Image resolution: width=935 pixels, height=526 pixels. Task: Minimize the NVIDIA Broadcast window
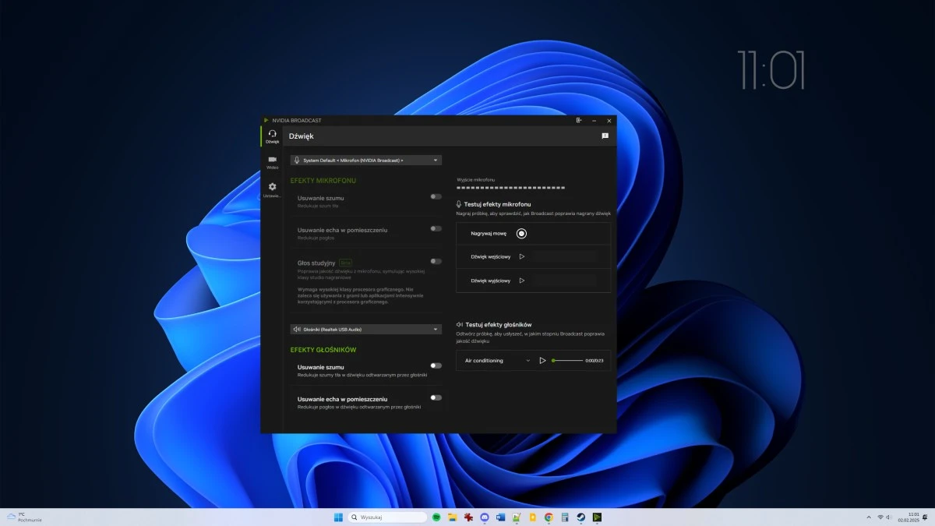click(594, 121)
